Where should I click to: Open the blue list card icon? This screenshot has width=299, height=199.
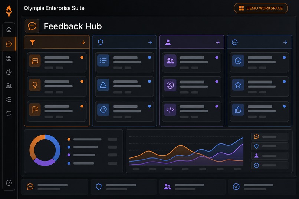[103, 61]
